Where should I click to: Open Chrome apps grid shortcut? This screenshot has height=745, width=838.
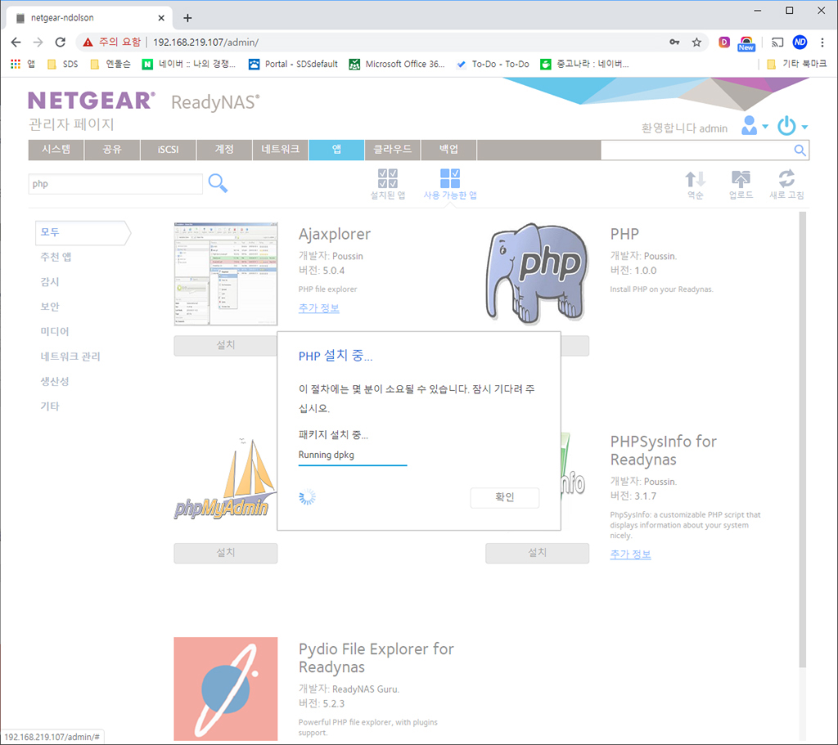[16, 64]
